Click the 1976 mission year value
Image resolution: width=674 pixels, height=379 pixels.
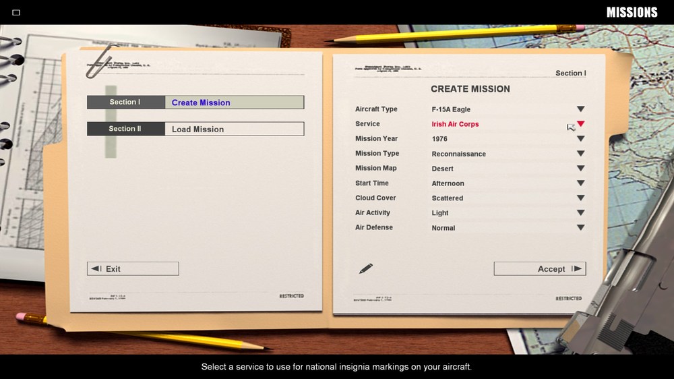439,139
